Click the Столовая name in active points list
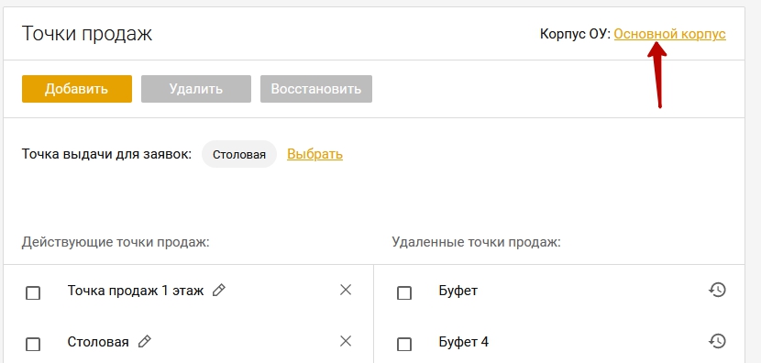This screenshot has height=363, width=761. click(98, 342)
